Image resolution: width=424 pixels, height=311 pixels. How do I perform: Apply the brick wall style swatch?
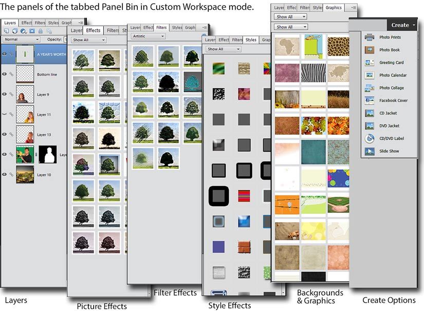[244, 247]
